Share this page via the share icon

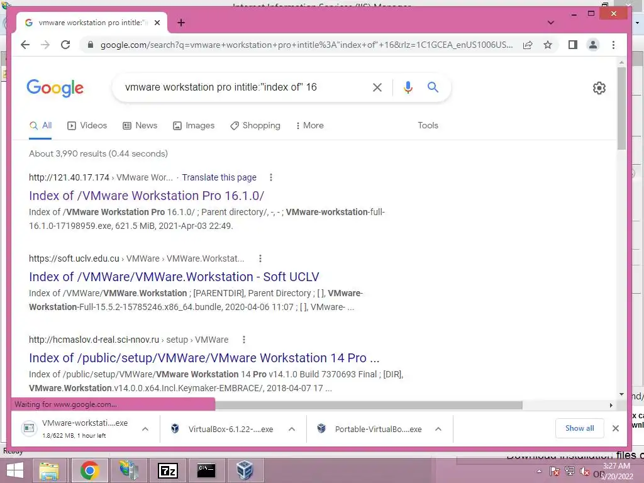[x=528, y=45]
